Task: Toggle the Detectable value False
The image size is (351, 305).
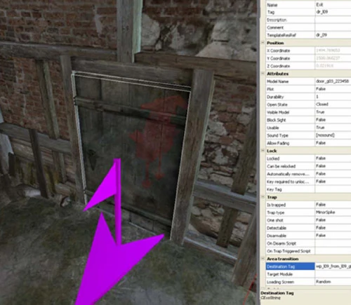Action: coord(333,228)
